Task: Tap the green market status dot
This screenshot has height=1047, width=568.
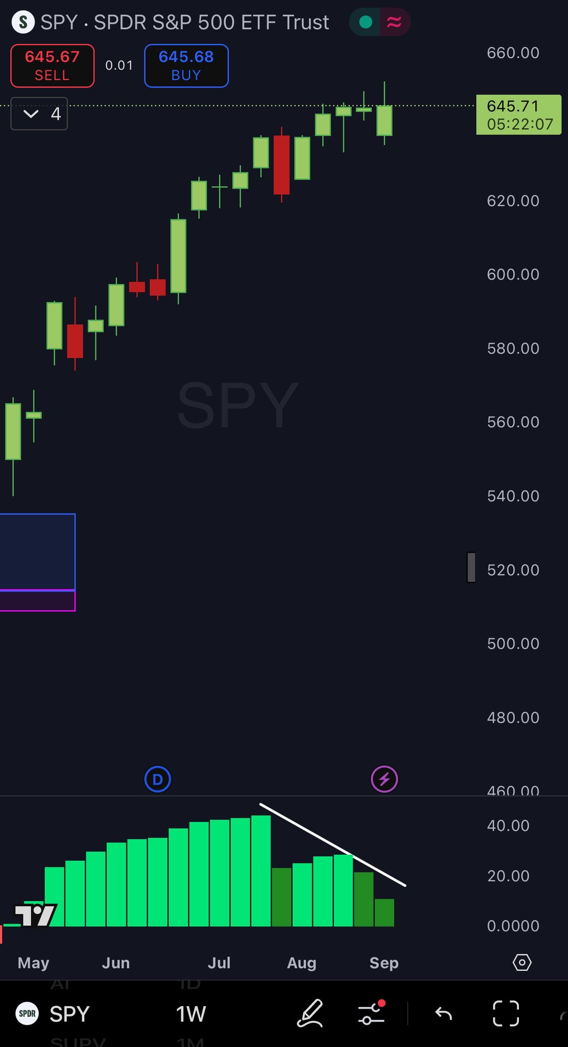Action: pos(366,22)
